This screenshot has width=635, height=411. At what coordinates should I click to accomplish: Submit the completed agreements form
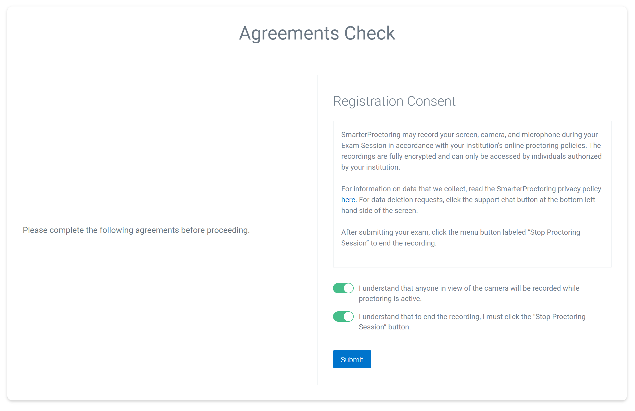click(352, 359)
